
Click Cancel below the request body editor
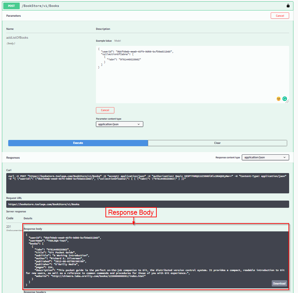[x=105, y=110]
